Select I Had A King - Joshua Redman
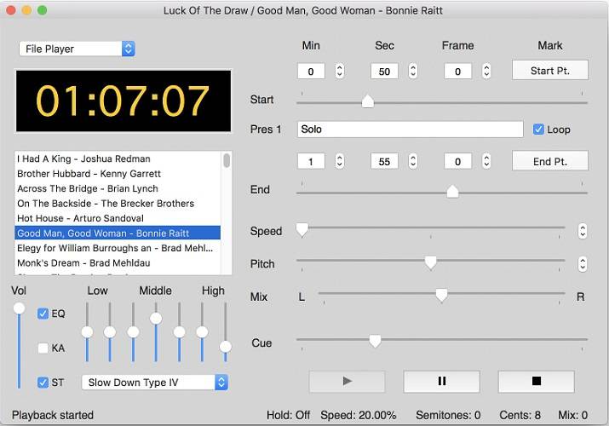609x426 pixels. coord(118,158)
